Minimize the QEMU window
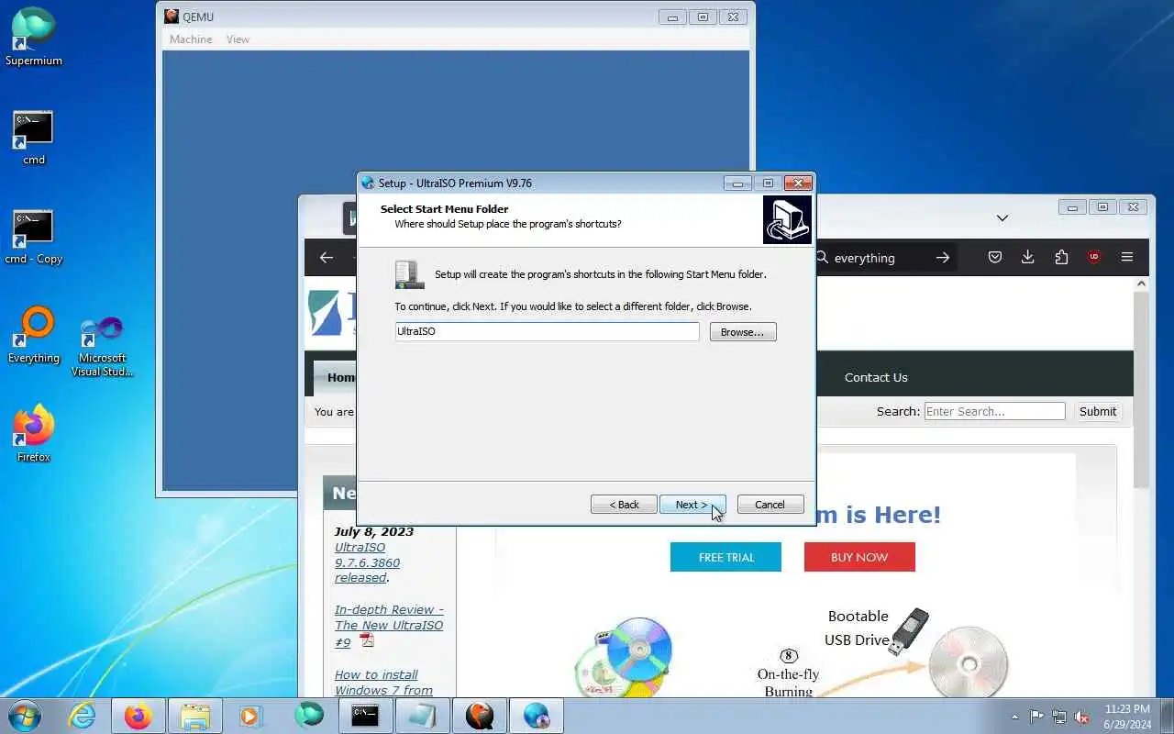1174x734 pixels. [x=673, y=17]
